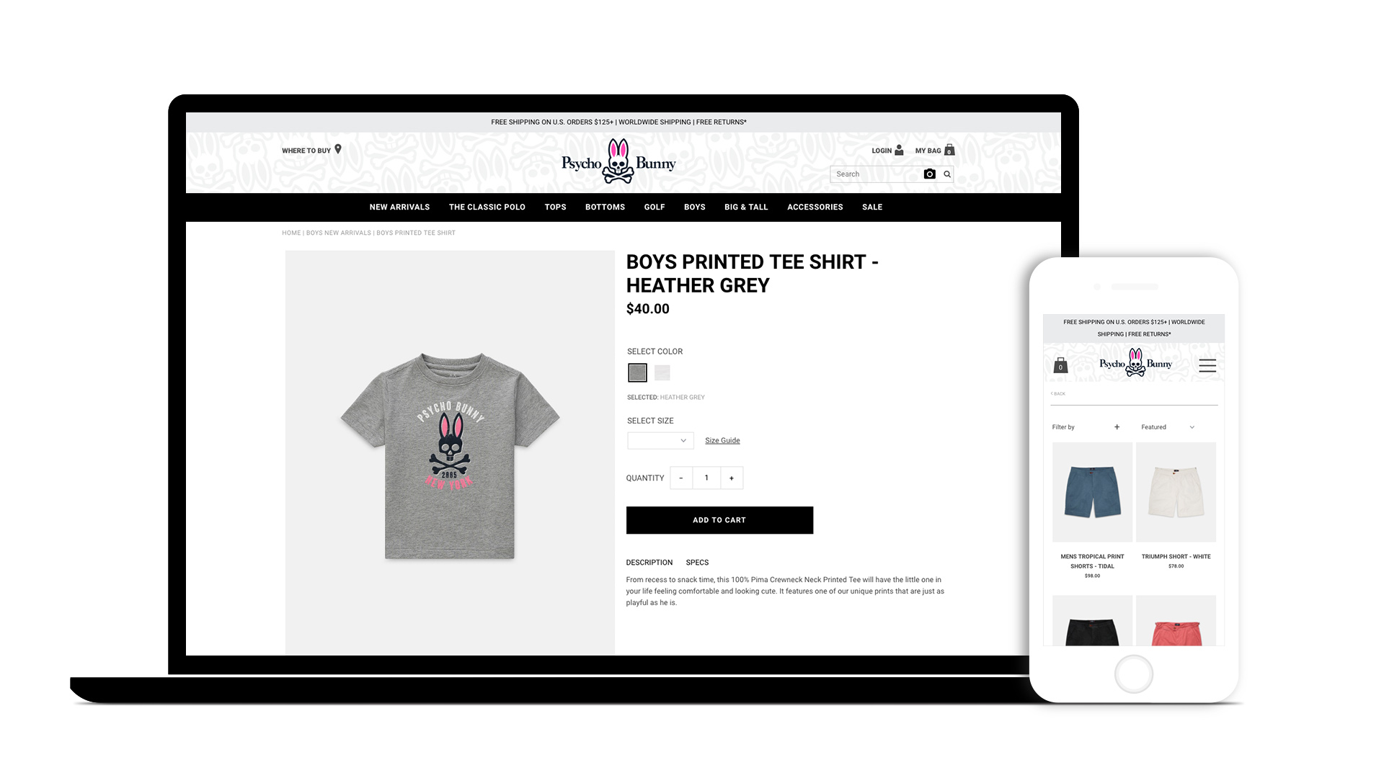
Task: Click the camera visual search icon
Action: click(930, 174)
